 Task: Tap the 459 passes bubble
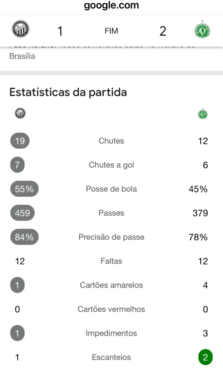(x=22, y=213)
